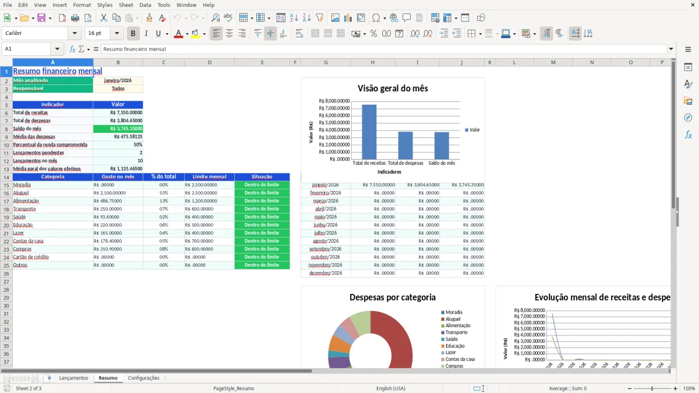Sort ascending A to Z
The width and height of the screenshot is (699, 393).
click(294, 18)
